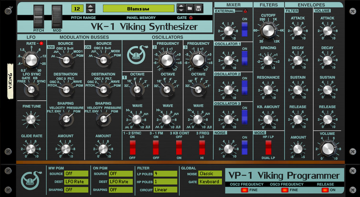This screenshot has height=197, width=360.
Task: Click the ON bus Source selector knob
Action: [x=104, y=60]
